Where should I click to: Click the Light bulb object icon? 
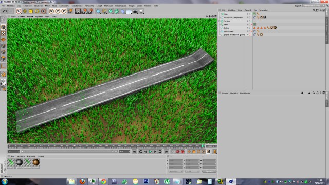pos(141,11)
